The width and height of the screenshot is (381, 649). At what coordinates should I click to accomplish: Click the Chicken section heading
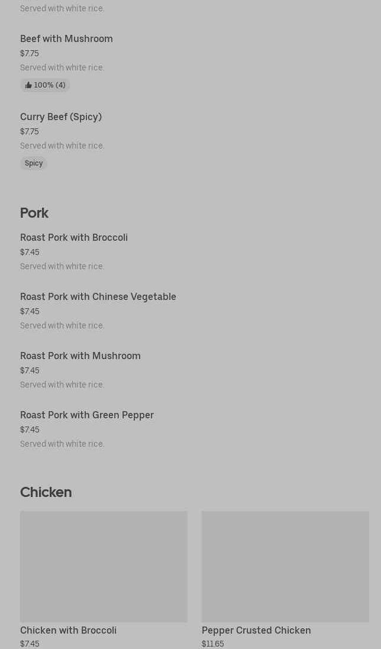(46, 492)
